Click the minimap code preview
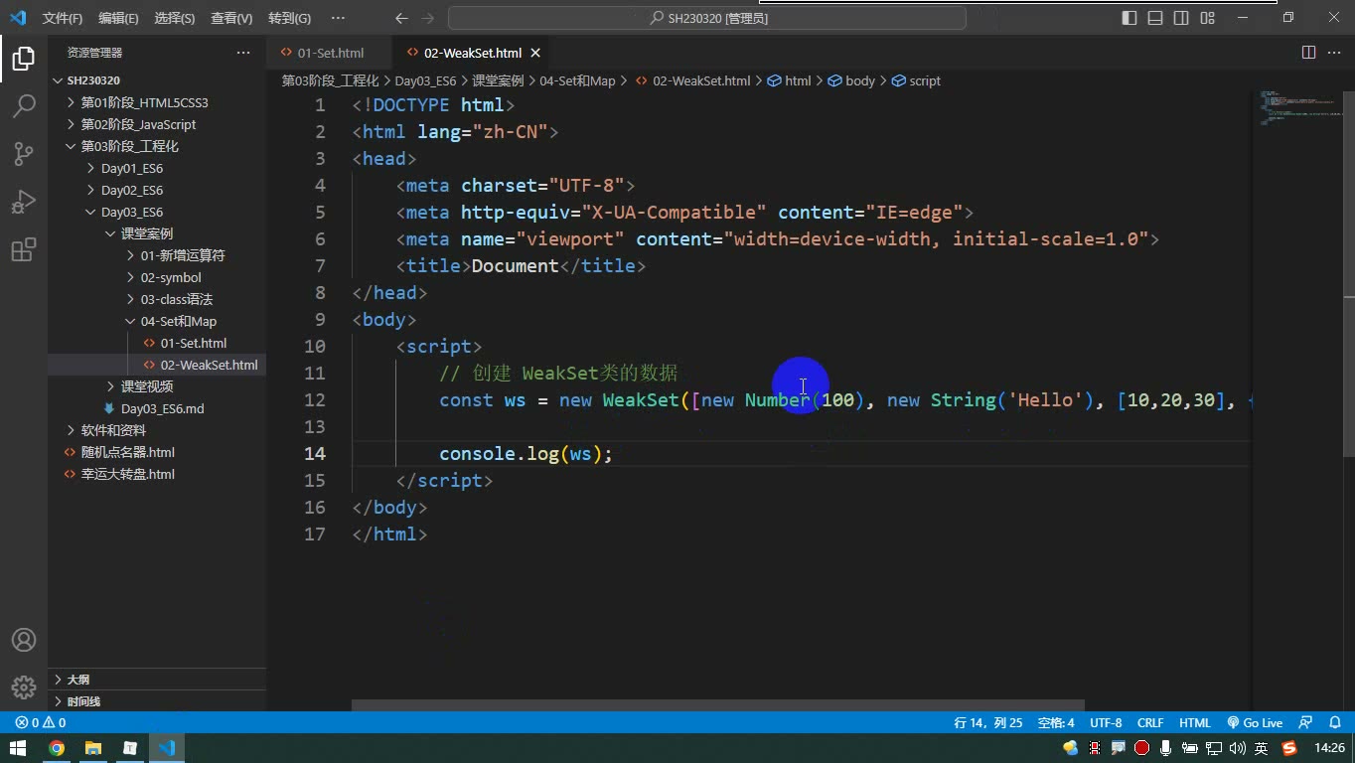The width and height of the screenshot is (1355, 763). click(1298, 107)
